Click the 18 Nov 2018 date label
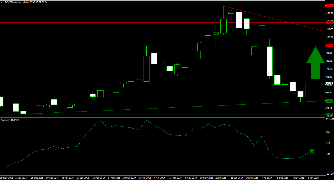This screenshot has width=334, height=180. (x=6, y=177)
